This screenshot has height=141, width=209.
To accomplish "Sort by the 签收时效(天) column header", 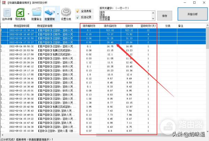I will (148, 26).
